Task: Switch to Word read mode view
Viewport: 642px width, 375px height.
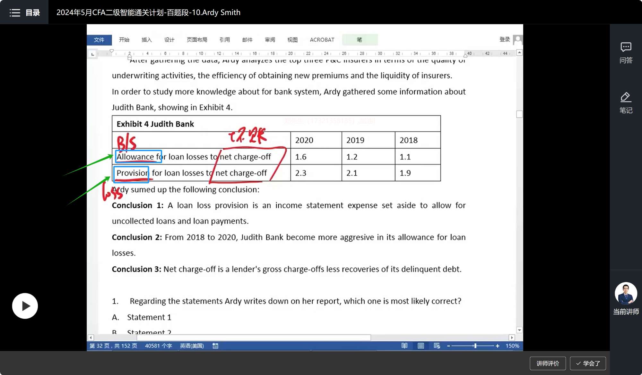Action: [404, 346]
